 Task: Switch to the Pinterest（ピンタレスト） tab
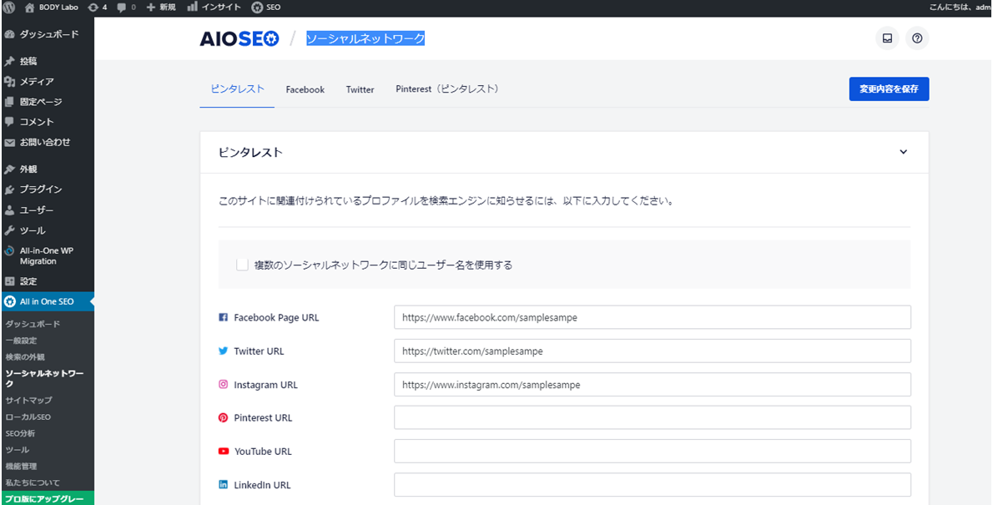pos(448,89)
